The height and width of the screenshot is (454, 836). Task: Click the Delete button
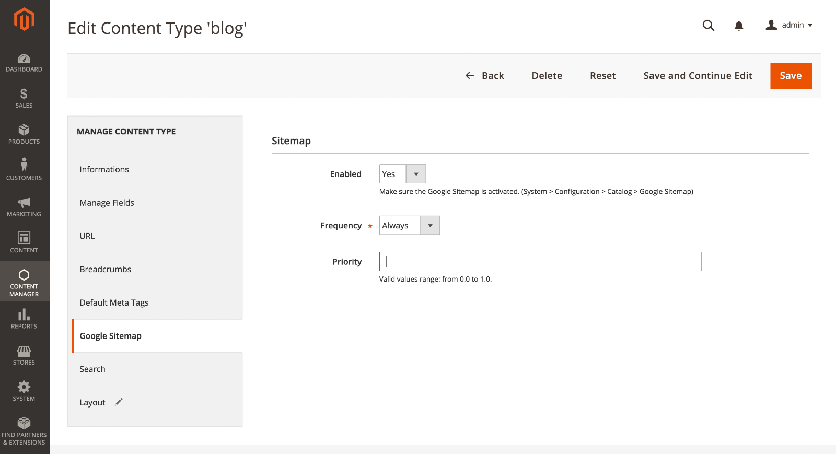[547, 76]
